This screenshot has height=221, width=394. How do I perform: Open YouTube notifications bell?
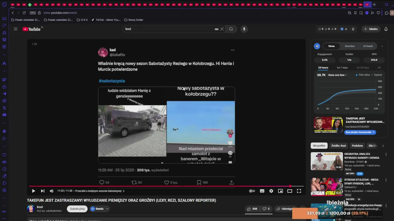386,29
